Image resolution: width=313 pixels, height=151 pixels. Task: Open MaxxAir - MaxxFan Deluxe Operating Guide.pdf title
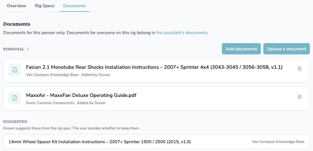[x=81, y=95]
